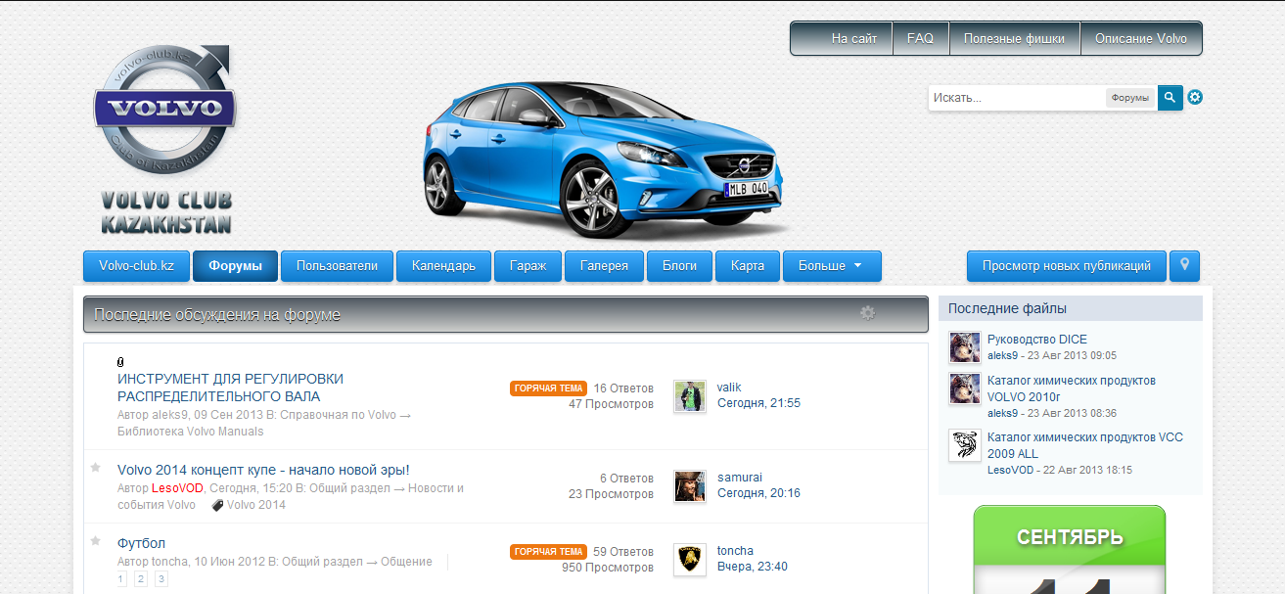Open topic Volvo 2014 концепт купе
The width and height of the screenshot is (1285, 594).
point(263,470)
